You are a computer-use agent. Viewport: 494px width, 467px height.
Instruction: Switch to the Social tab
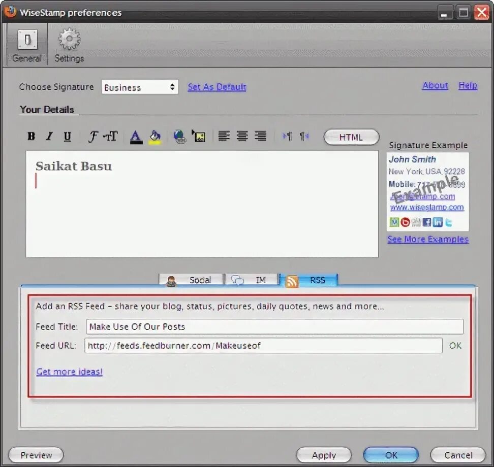coord(191,280)
